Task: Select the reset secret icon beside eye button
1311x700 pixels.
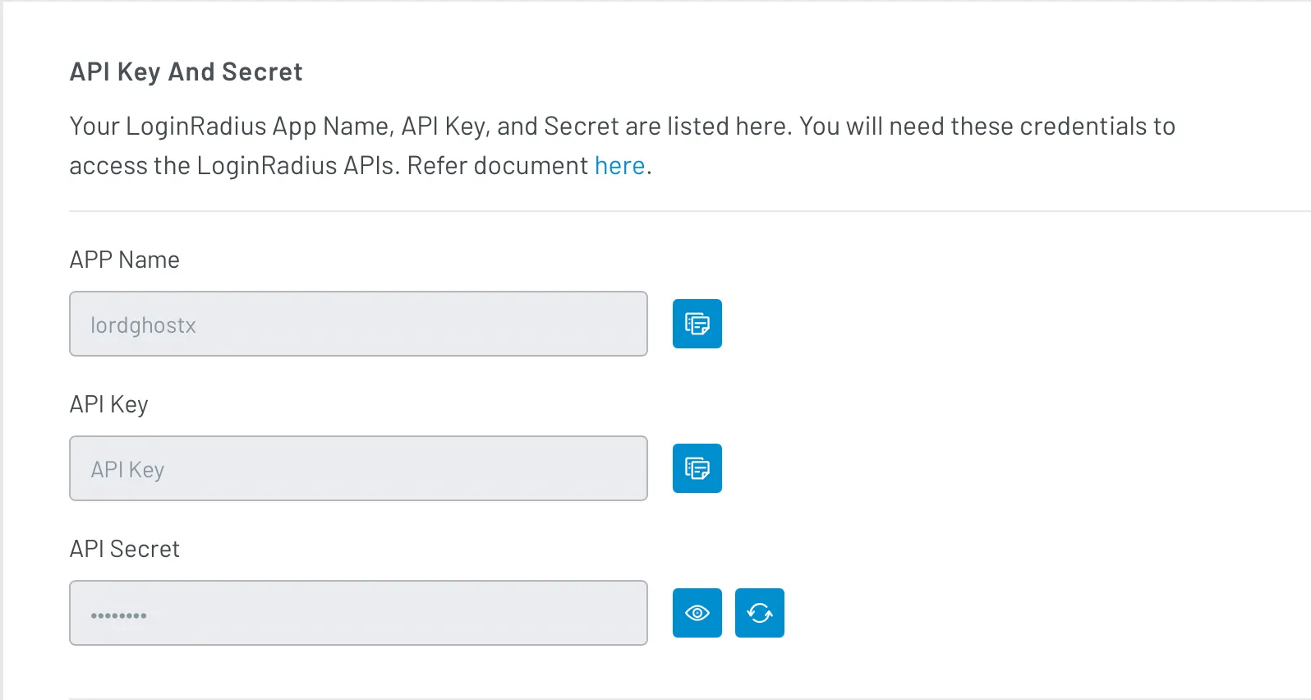Action: point(758,612)
